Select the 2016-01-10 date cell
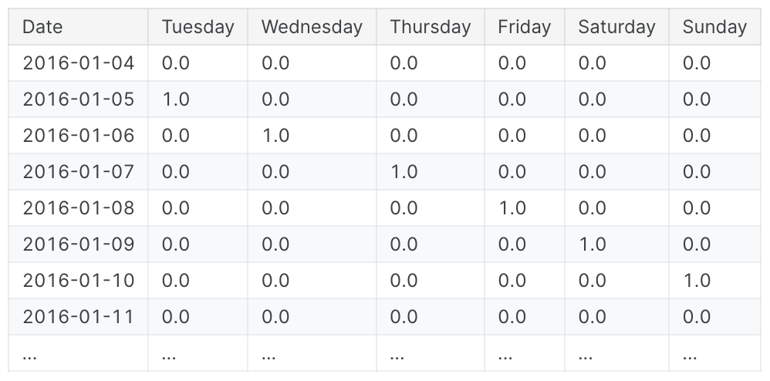770x381 pixels. 78,281
